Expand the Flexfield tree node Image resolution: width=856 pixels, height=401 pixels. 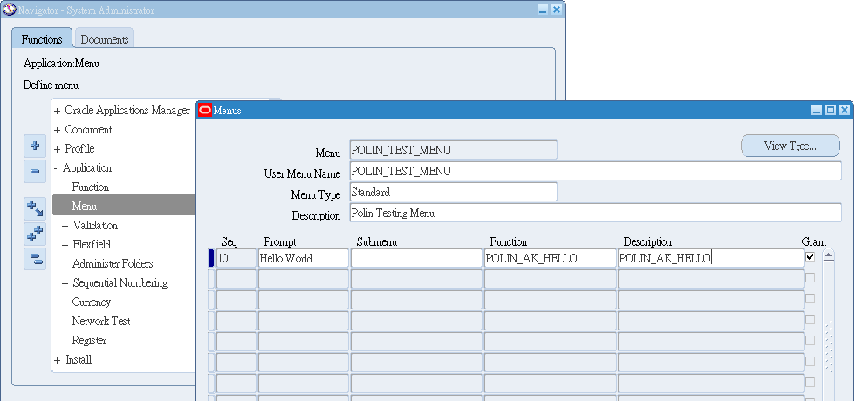click(x=65, y=245)
